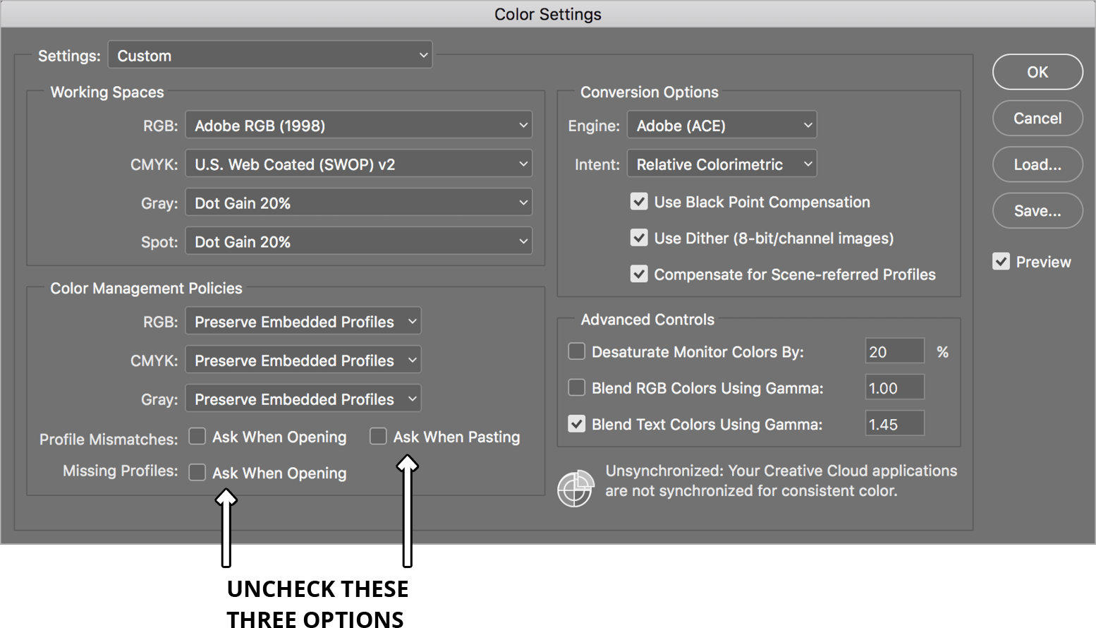The height and width of the screenshot is (628, 1096).
Task: Change the rendering Intent selection
Action: pyautogui.click(x=721, y=164)
